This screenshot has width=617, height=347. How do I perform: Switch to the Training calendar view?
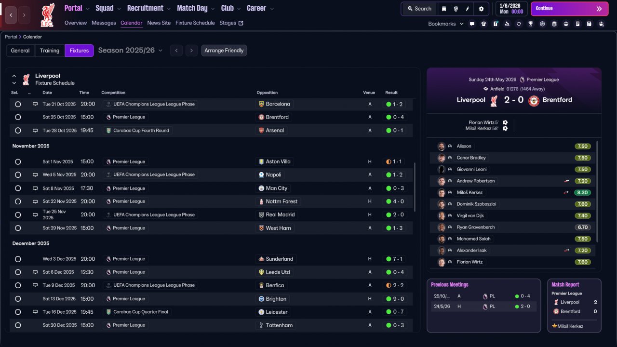[50, 51]
